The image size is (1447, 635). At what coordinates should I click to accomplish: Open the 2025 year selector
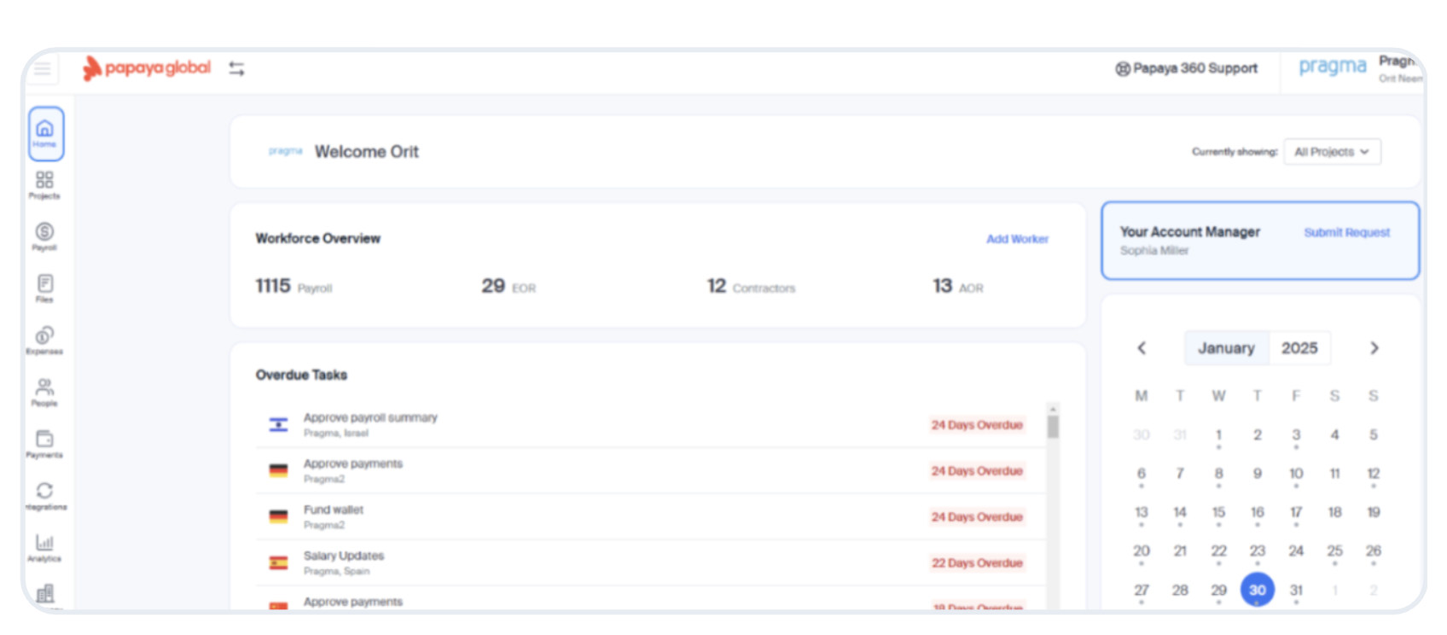1299,348
